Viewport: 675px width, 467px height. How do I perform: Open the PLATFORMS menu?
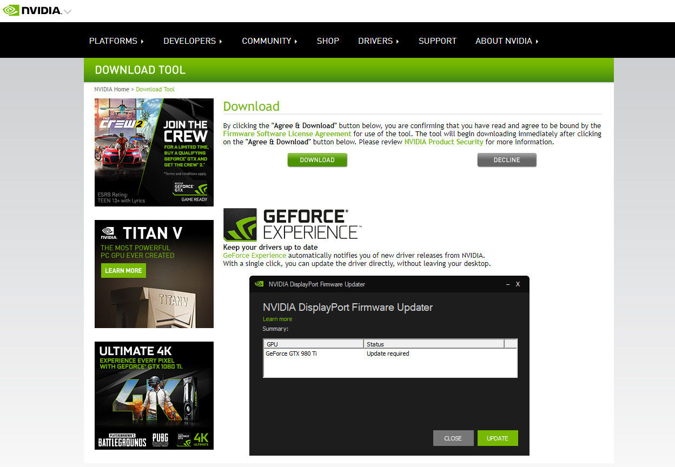(116, 41)
